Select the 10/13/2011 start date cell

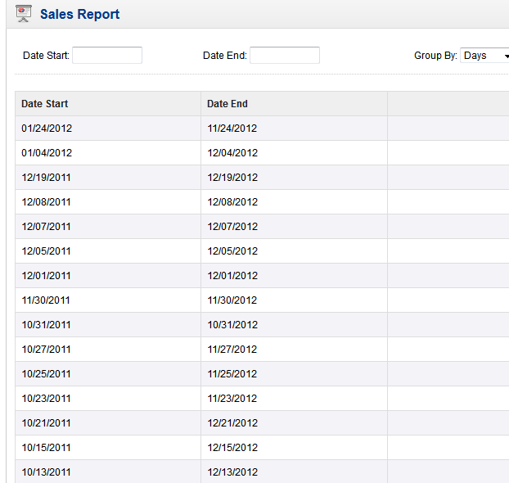click(108, 472)
